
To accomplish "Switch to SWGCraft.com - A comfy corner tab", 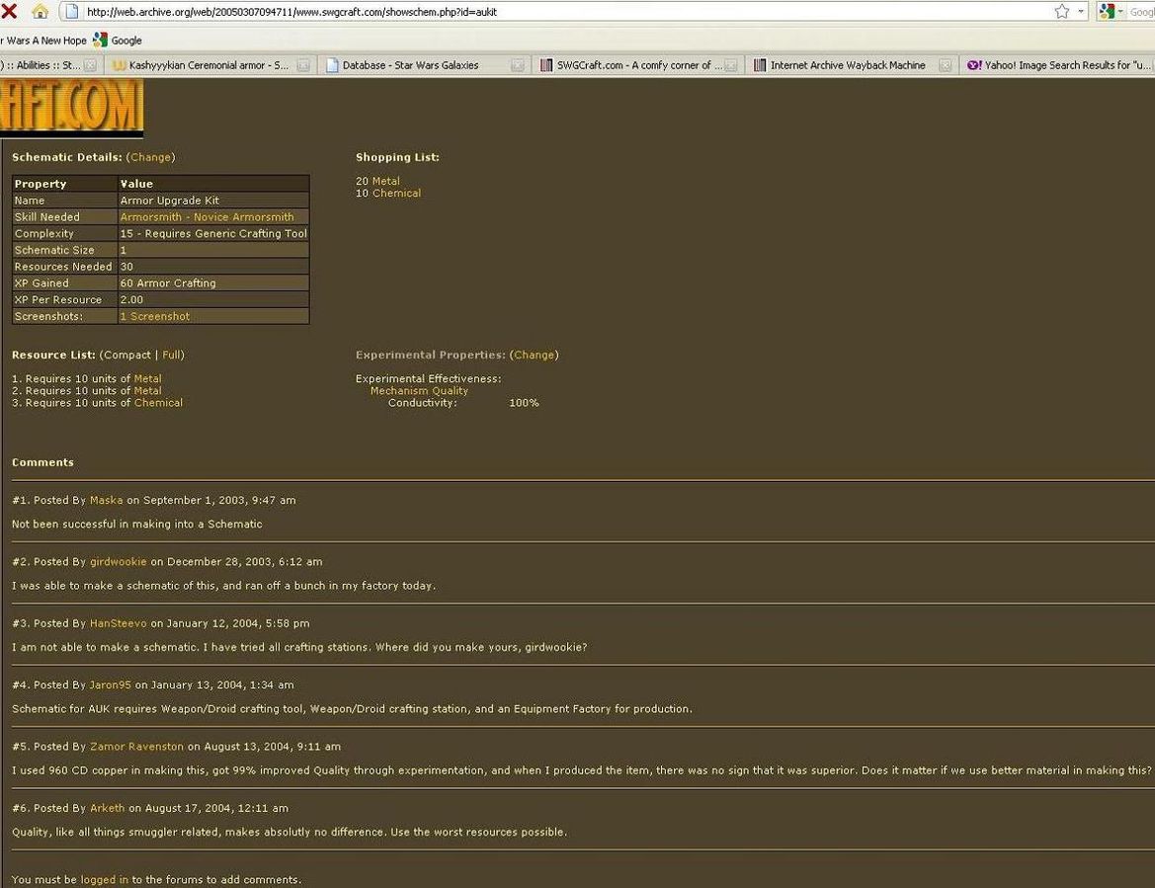I will point(632,65).
